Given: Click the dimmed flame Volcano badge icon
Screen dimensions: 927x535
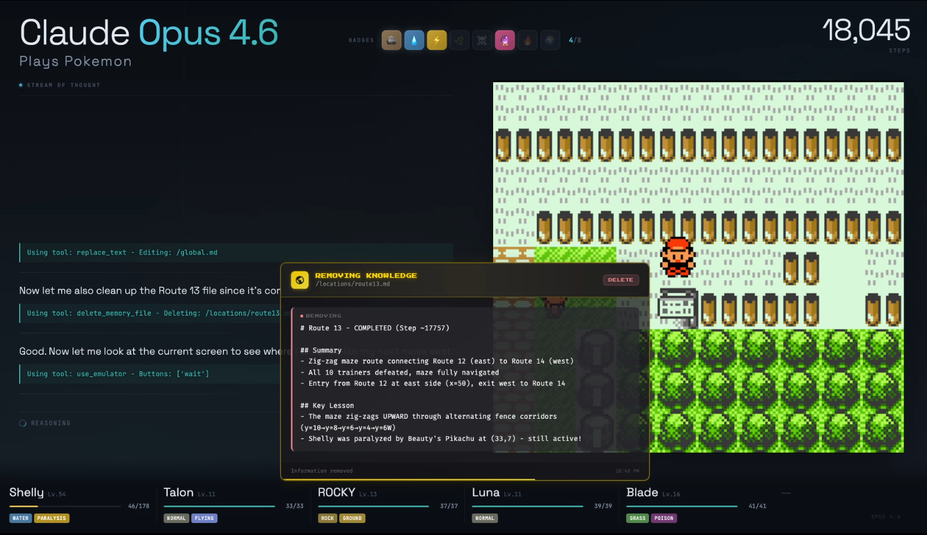Looking at the screenshot, I should pos(527,40).
